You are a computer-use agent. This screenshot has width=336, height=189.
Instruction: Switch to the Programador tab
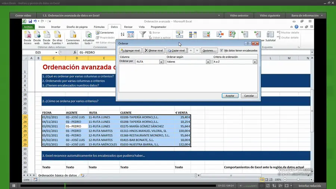coord(158,27)
